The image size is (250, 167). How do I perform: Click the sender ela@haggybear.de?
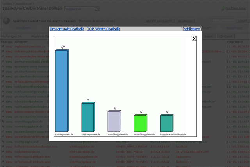click(27, 142)
